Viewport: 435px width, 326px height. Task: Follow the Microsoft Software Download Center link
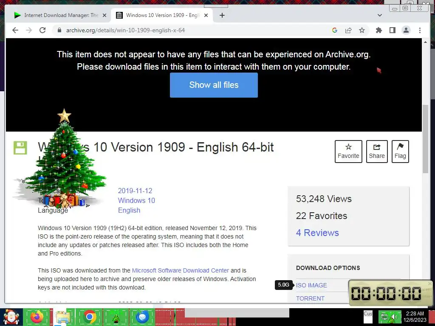[180, 270]
